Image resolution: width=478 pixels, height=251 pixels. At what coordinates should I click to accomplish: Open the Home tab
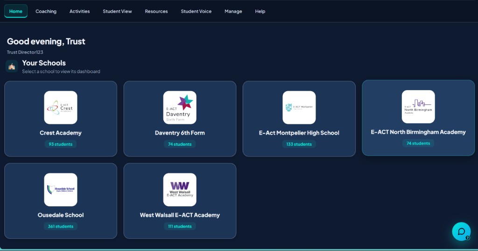[x=15, y=11]
